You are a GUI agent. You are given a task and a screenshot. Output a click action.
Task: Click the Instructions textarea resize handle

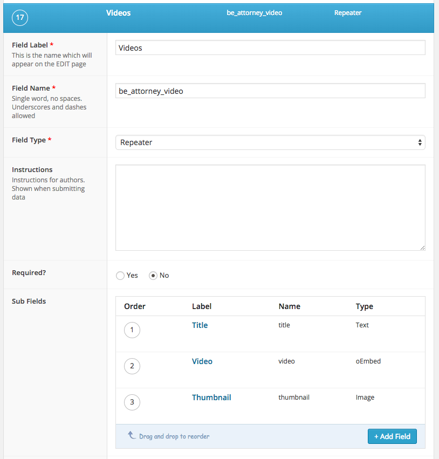coord(422,248)
